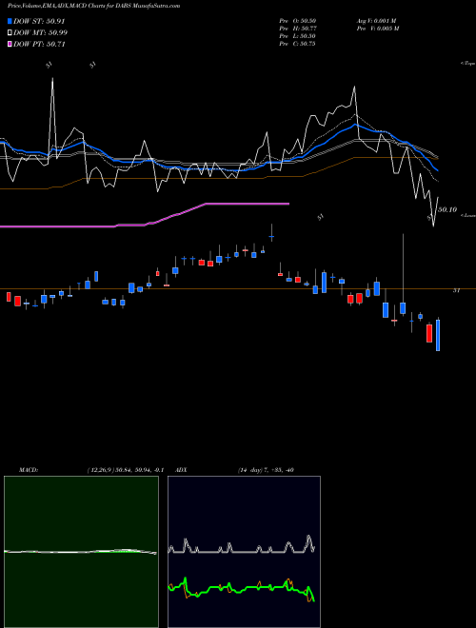The image size is (476, 628).
Task: Click the 'Pre C: 50.75' close value
Action: [298, 44]
